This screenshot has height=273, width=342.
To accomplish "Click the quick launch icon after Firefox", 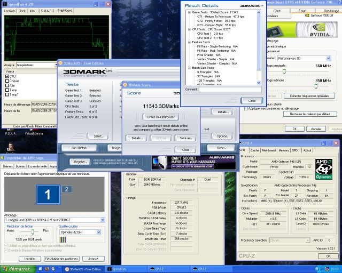I will 53,269.
